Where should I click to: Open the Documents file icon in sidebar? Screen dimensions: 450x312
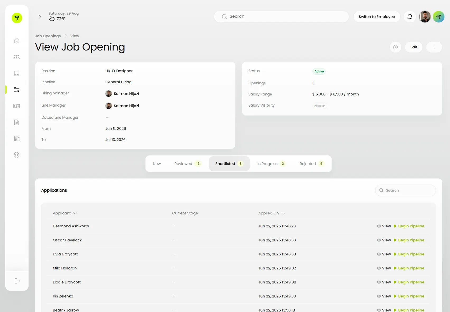click(x=17, y=122)
